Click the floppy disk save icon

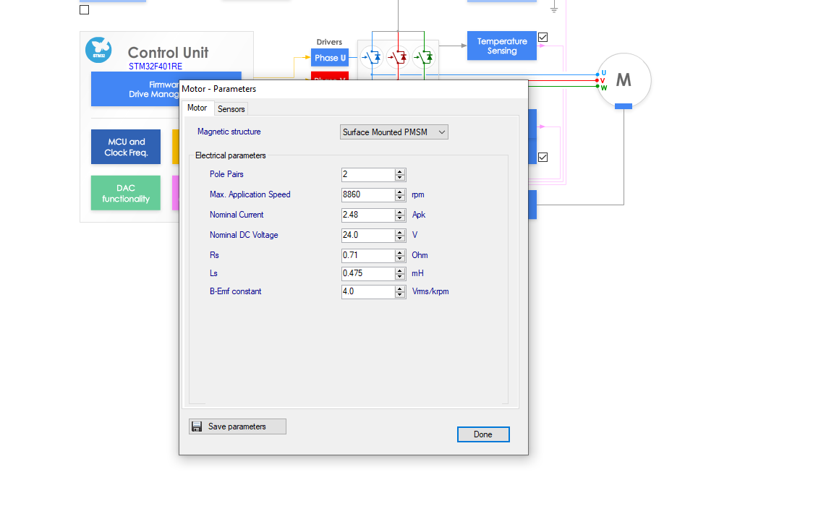point(197,426)
